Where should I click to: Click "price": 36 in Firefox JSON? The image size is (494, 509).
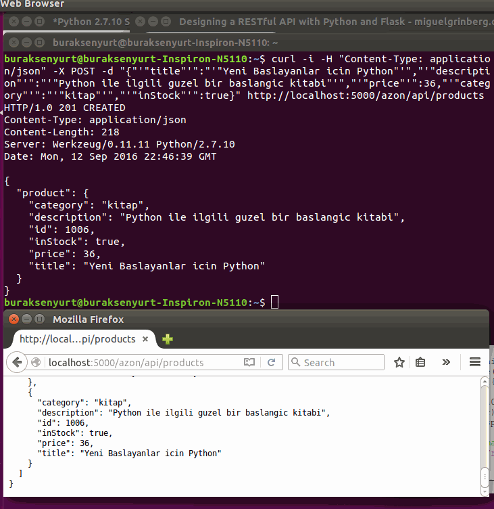(x=66, y=443)
